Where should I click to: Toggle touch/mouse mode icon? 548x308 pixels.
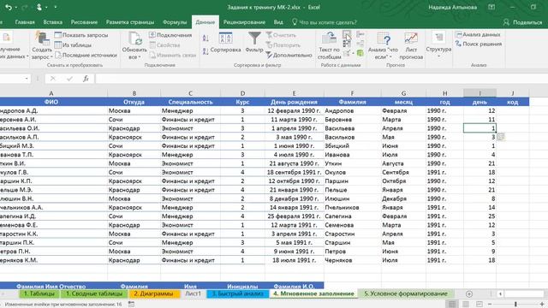[39, 7]
